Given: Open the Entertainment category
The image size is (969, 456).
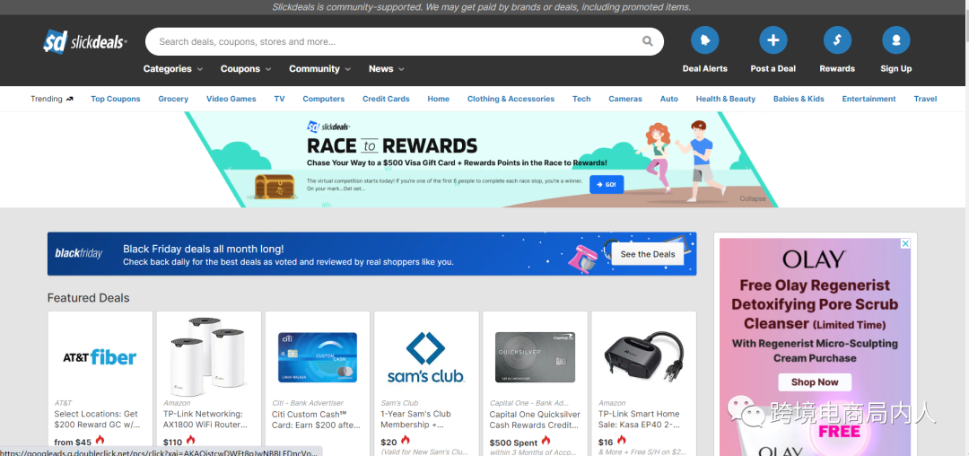Looking at the screenshot, I should pos(869,99).
